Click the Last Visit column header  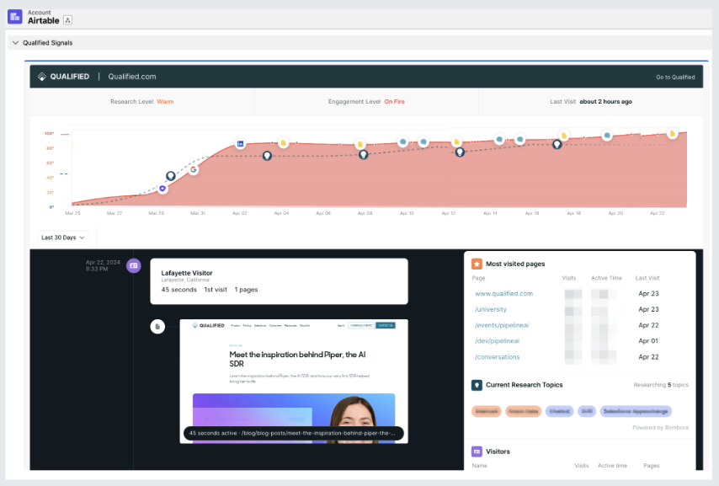pos(647,278)
